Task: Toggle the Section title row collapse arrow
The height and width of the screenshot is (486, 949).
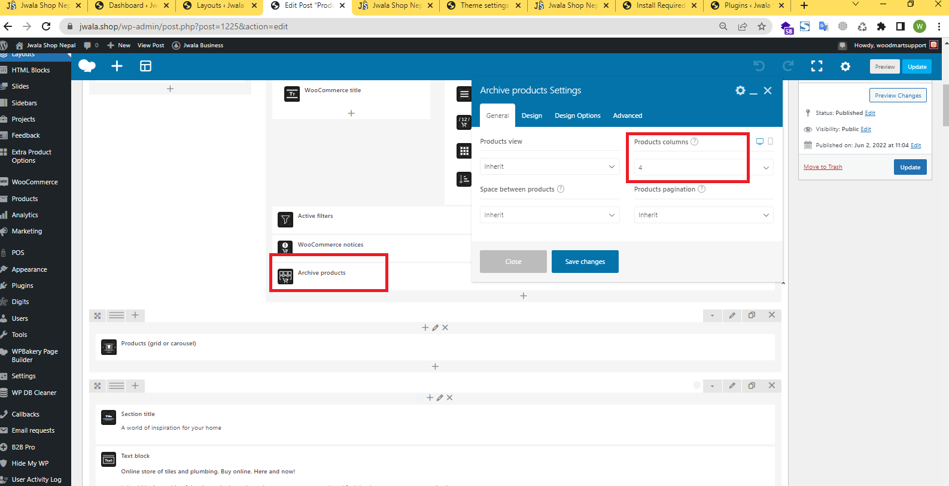Action: (712, 386)
